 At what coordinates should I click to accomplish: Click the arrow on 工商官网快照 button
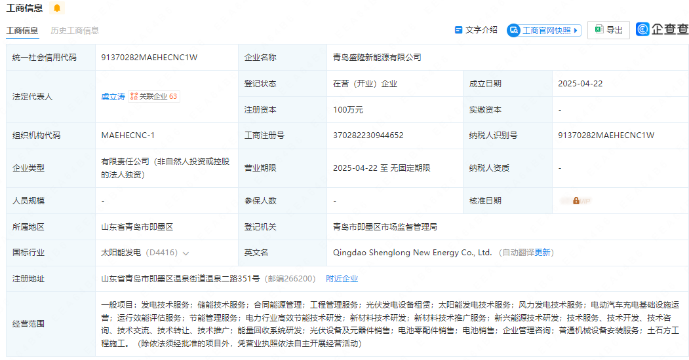click(576, 31)
